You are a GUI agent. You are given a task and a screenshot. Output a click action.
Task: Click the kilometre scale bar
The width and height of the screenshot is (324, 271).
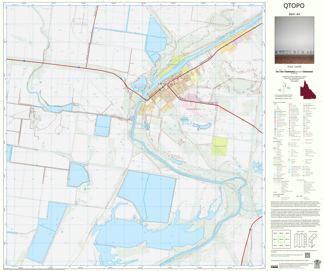294,71
